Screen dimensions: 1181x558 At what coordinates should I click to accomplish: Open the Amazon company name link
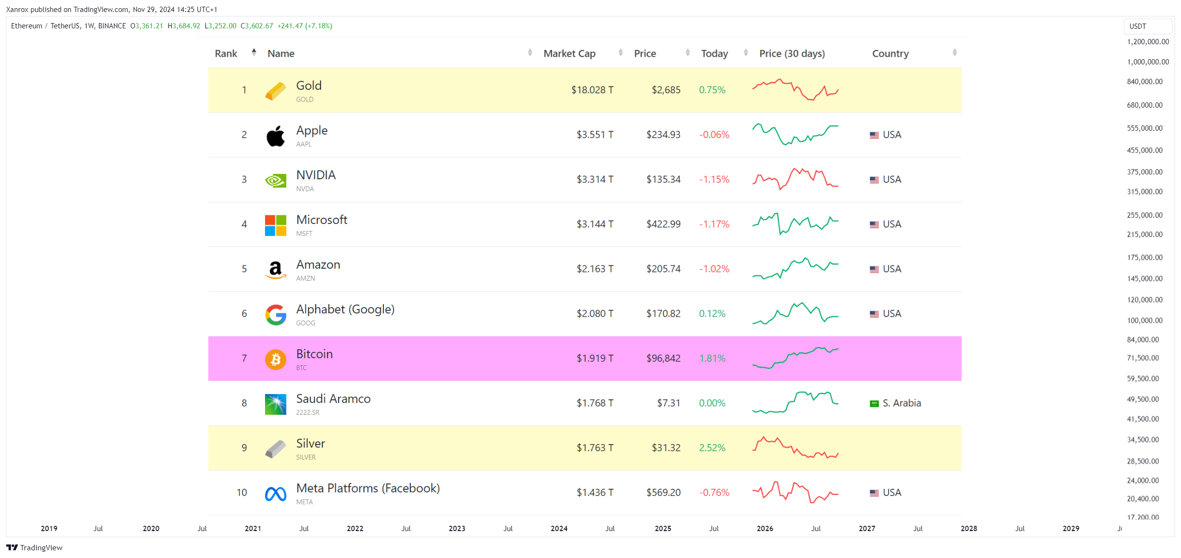pyautogui.click(x=318, y=264)
